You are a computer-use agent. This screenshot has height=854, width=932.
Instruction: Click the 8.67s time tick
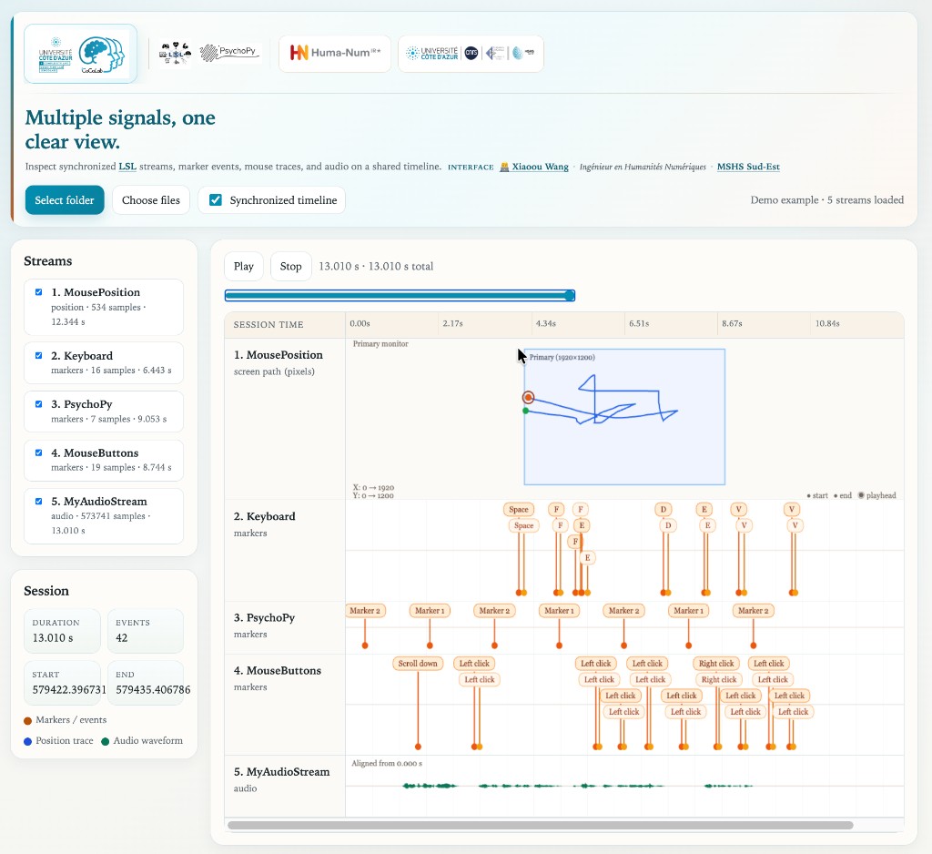(x=732, y=323)
